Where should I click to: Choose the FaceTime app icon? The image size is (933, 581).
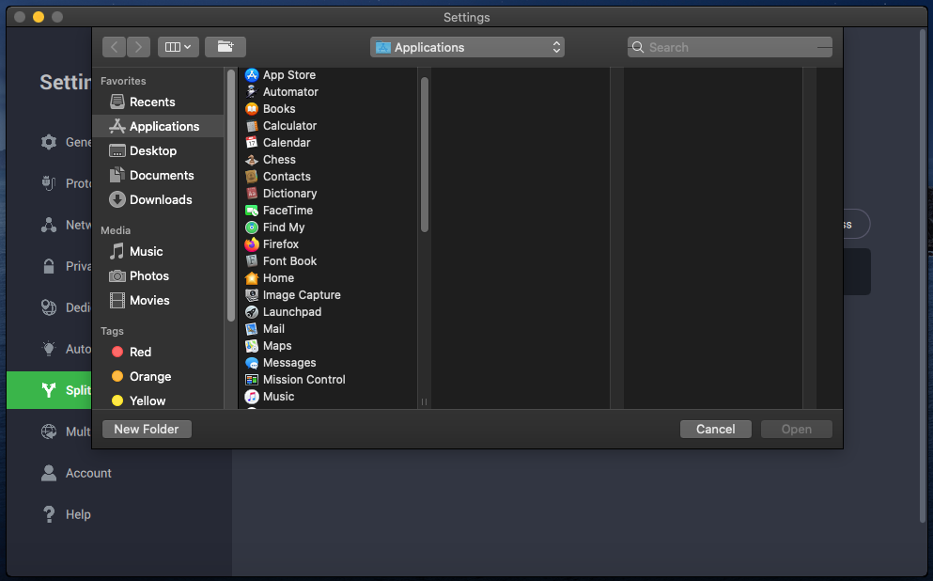(x=252, y=211)
